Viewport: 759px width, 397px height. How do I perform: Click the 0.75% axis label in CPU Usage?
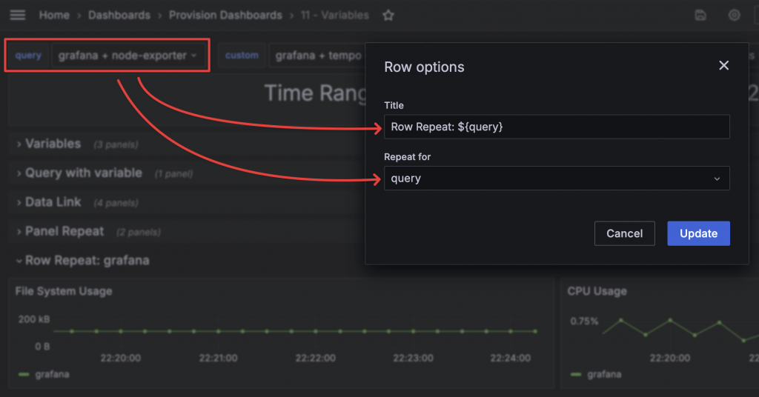pos(584,321)
